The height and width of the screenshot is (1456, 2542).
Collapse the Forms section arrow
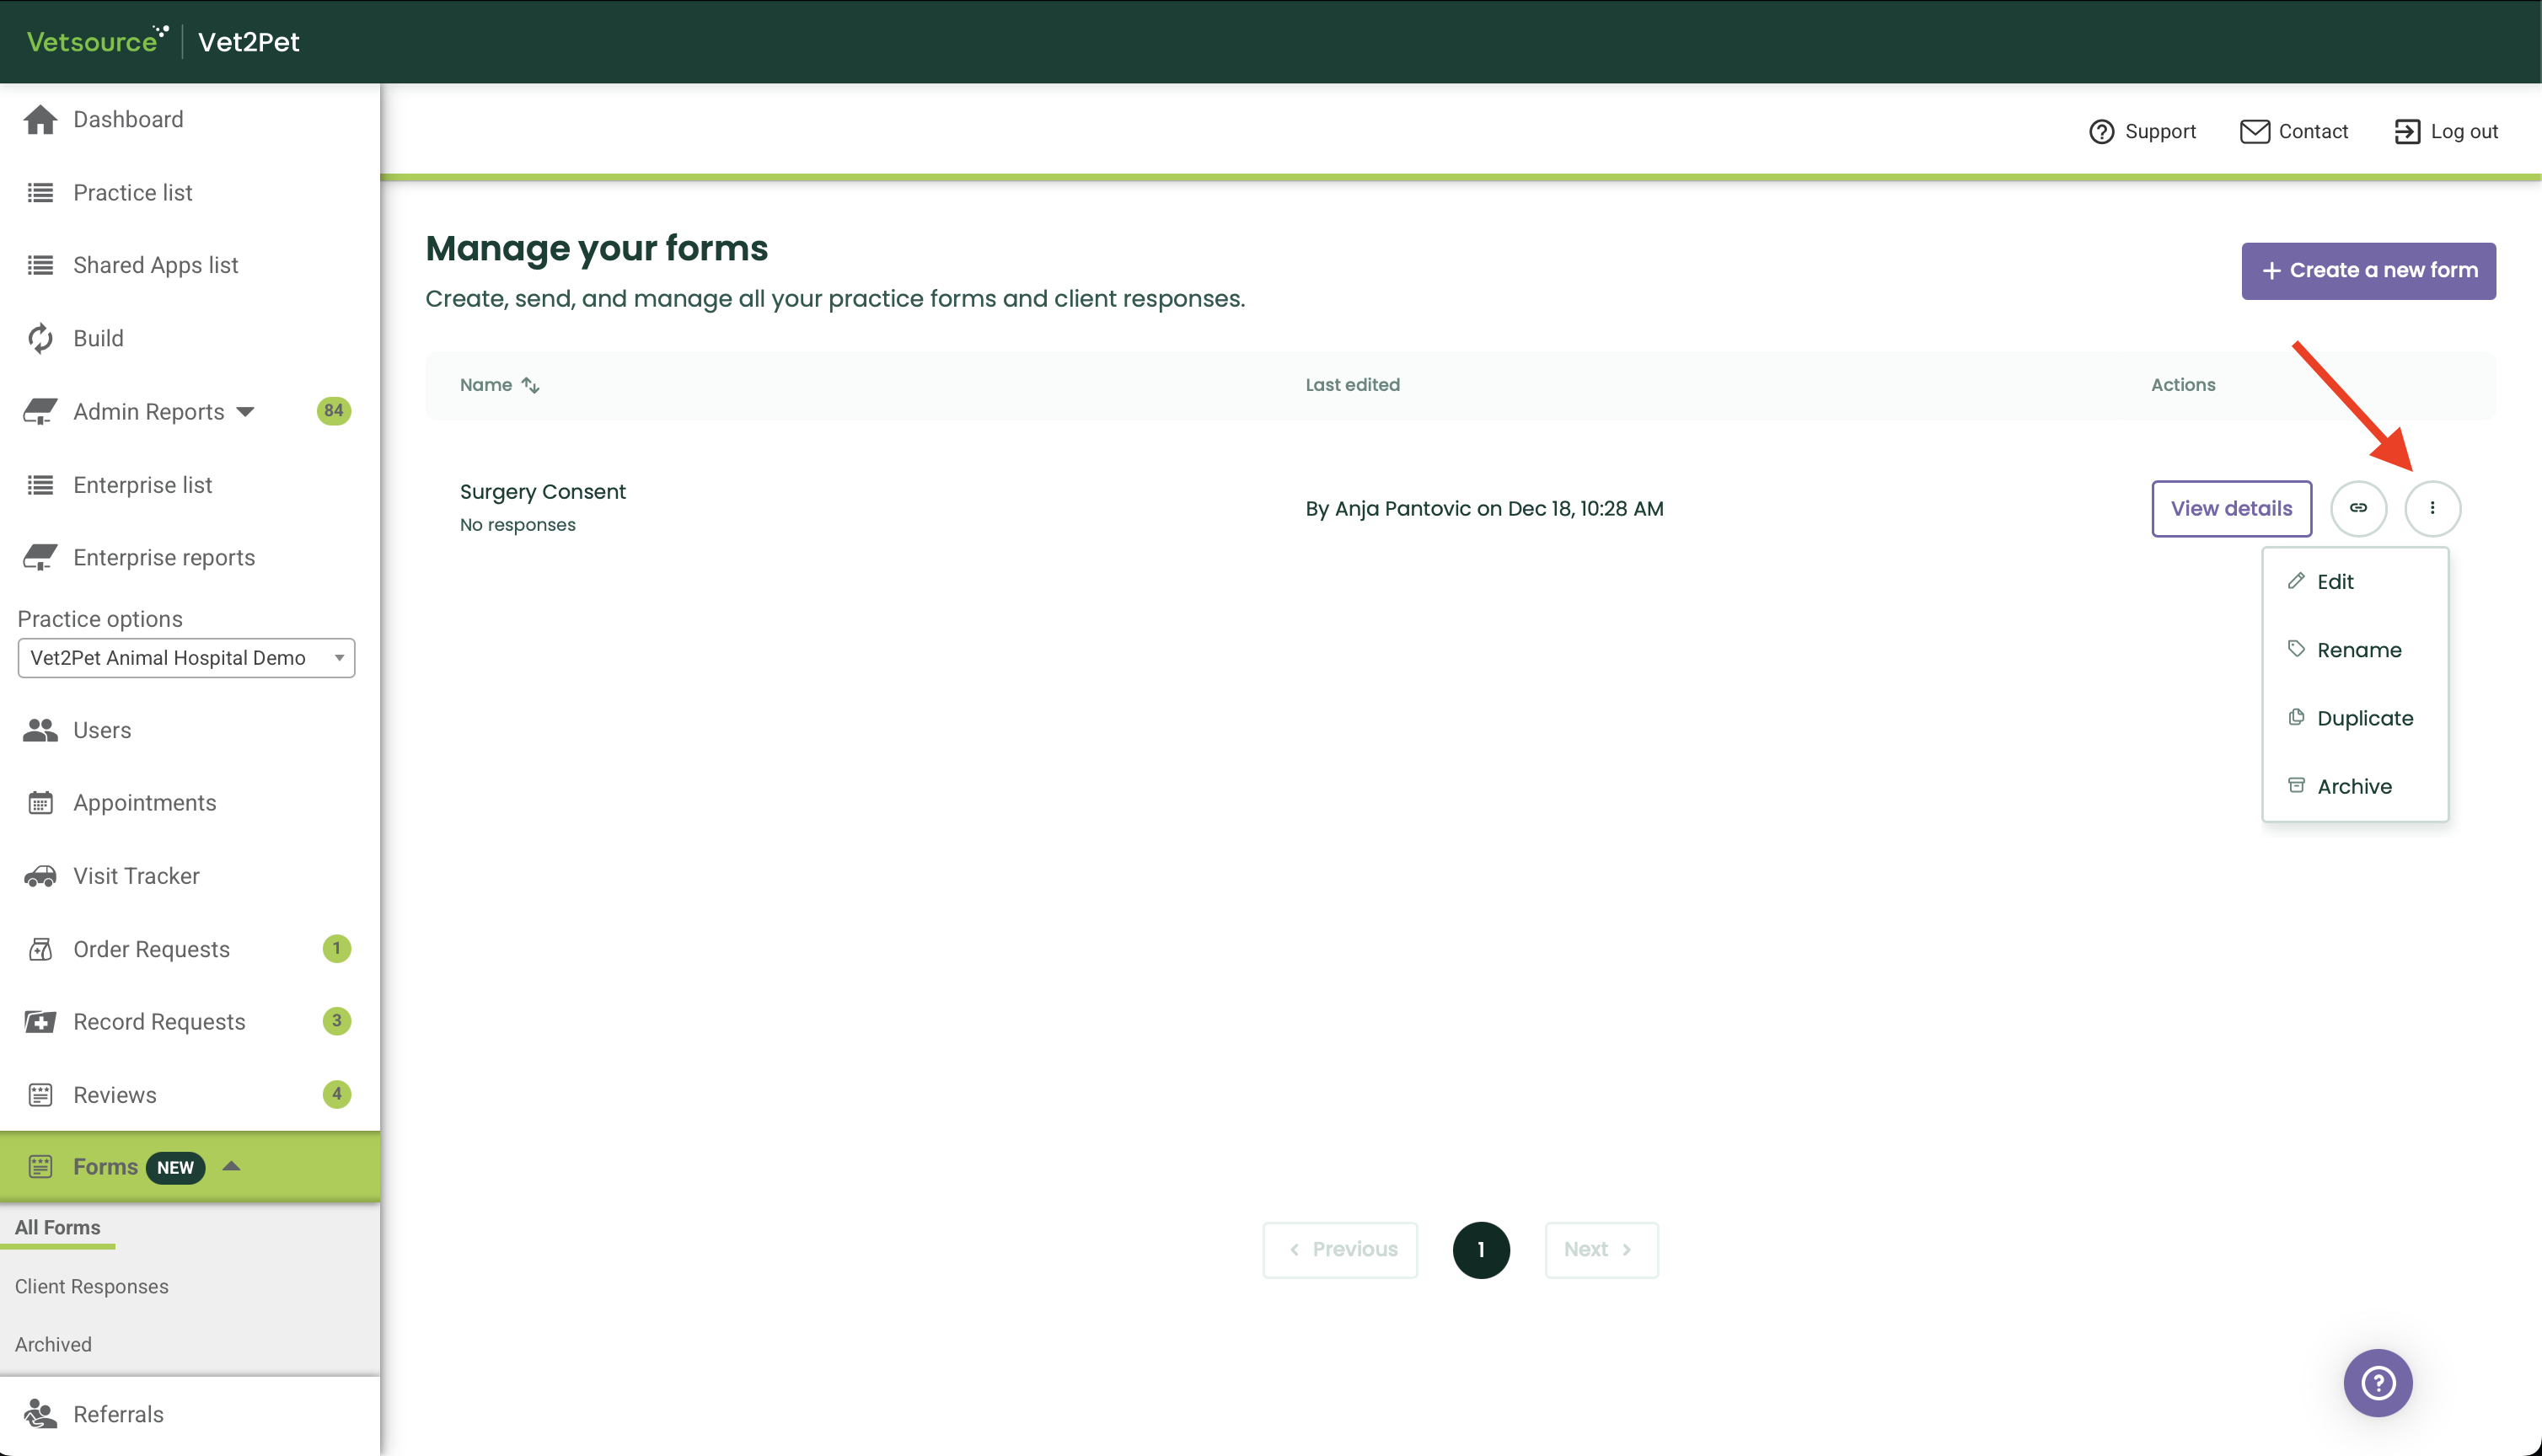231,1166
